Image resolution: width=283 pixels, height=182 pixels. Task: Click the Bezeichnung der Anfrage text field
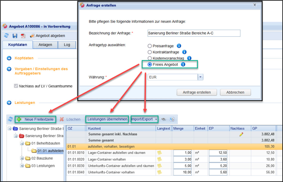[194, 33]
